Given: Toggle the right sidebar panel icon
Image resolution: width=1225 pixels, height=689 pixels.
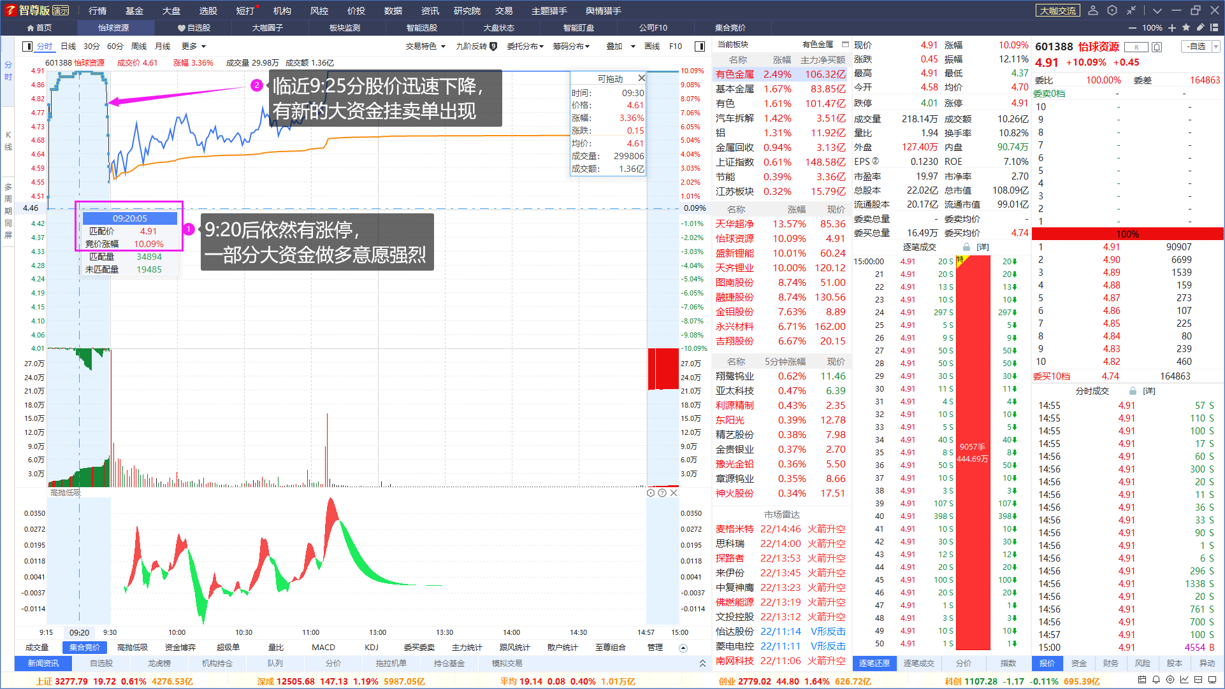Looking at the screenshot, I should coord(699,46).
